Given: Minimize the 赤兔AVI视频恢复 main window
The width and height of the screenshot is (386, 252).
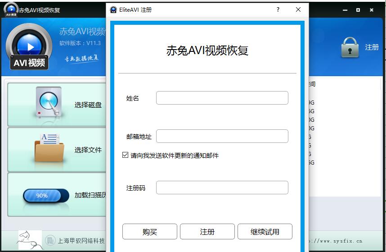Looking at the screenshot, I should [x=345, y=10].
